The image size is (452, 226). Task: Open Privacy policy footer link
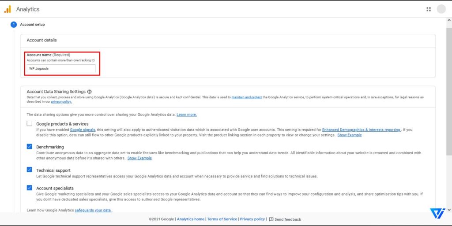click(252, 219)
